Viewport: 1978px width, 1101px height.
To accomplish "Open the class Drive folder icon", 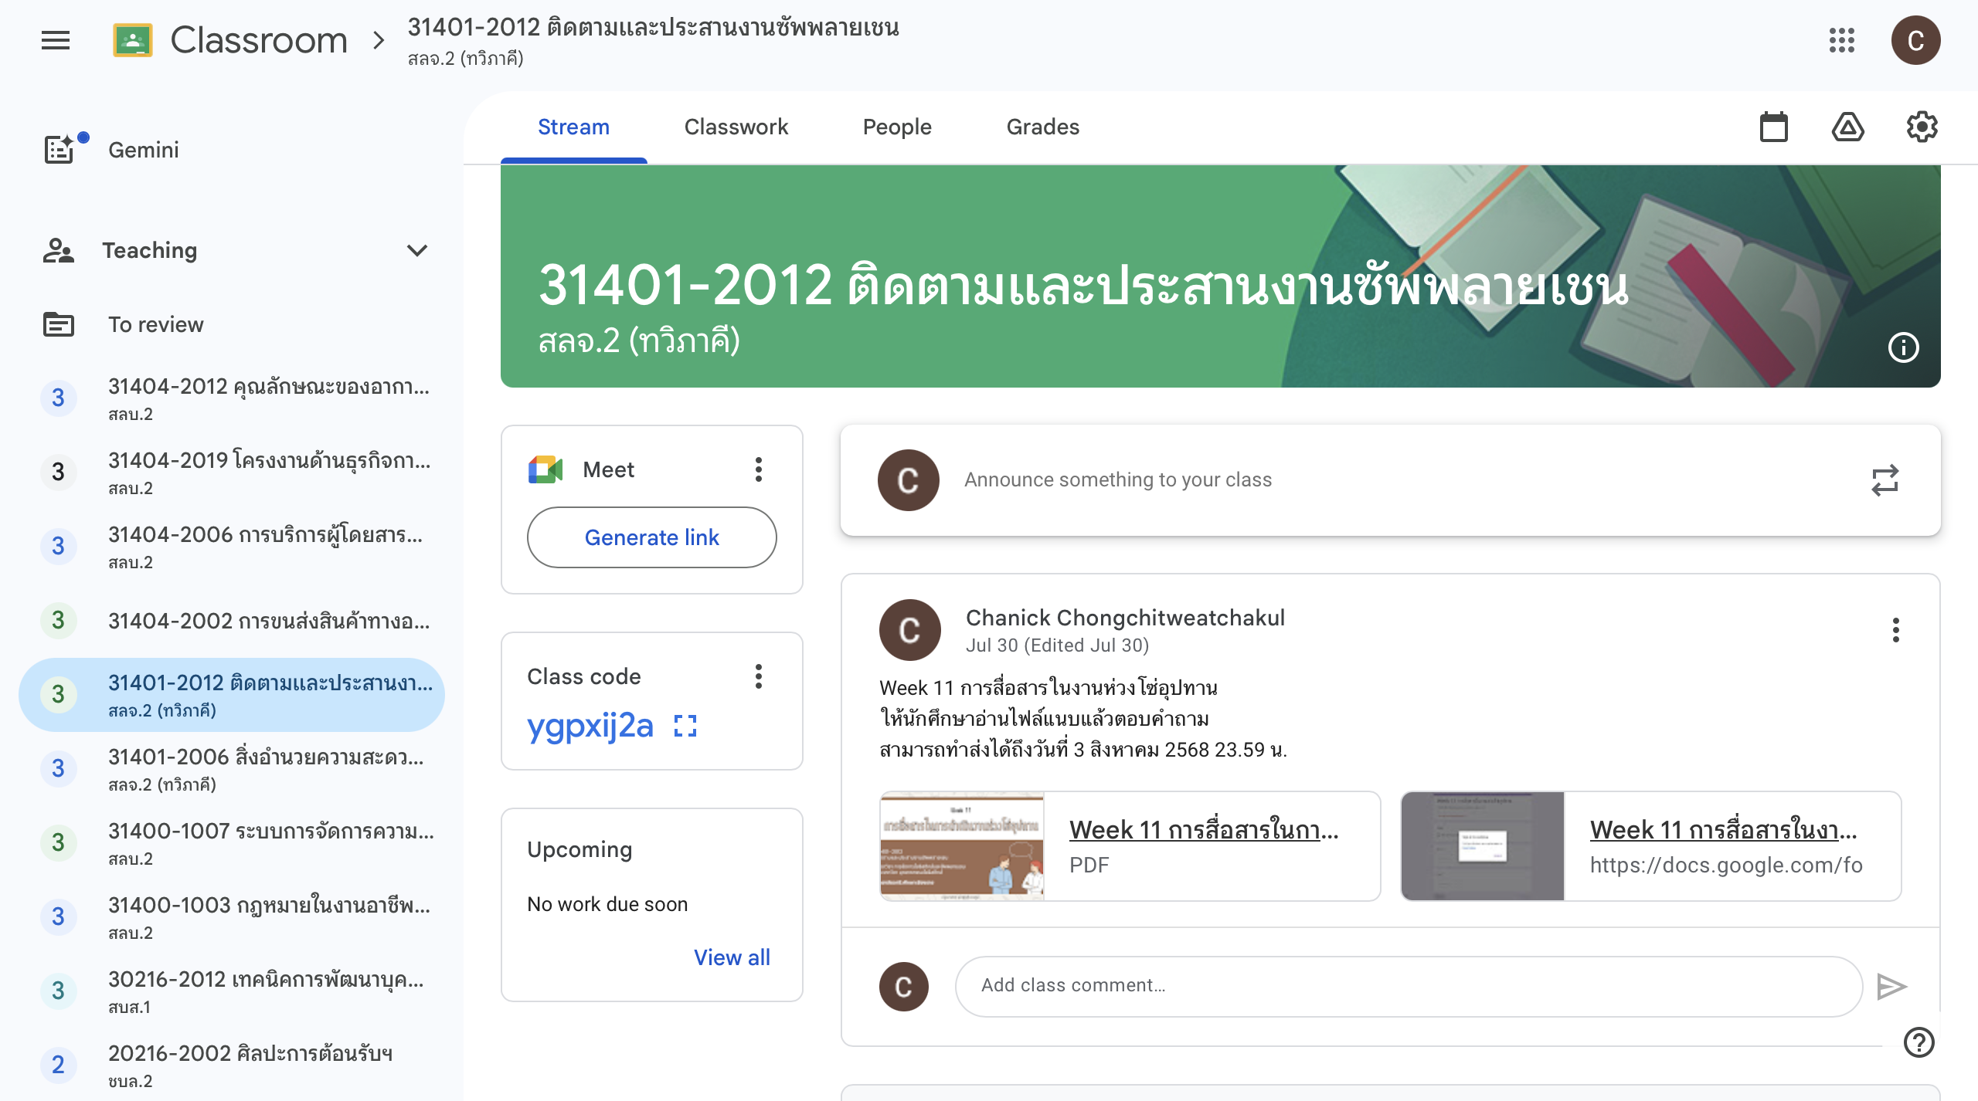I will pyautogui.click(x=1848, y=127).
